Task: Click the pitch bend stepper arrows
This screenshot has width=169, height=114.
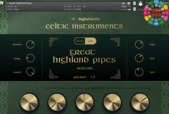Action: [94, 77]
